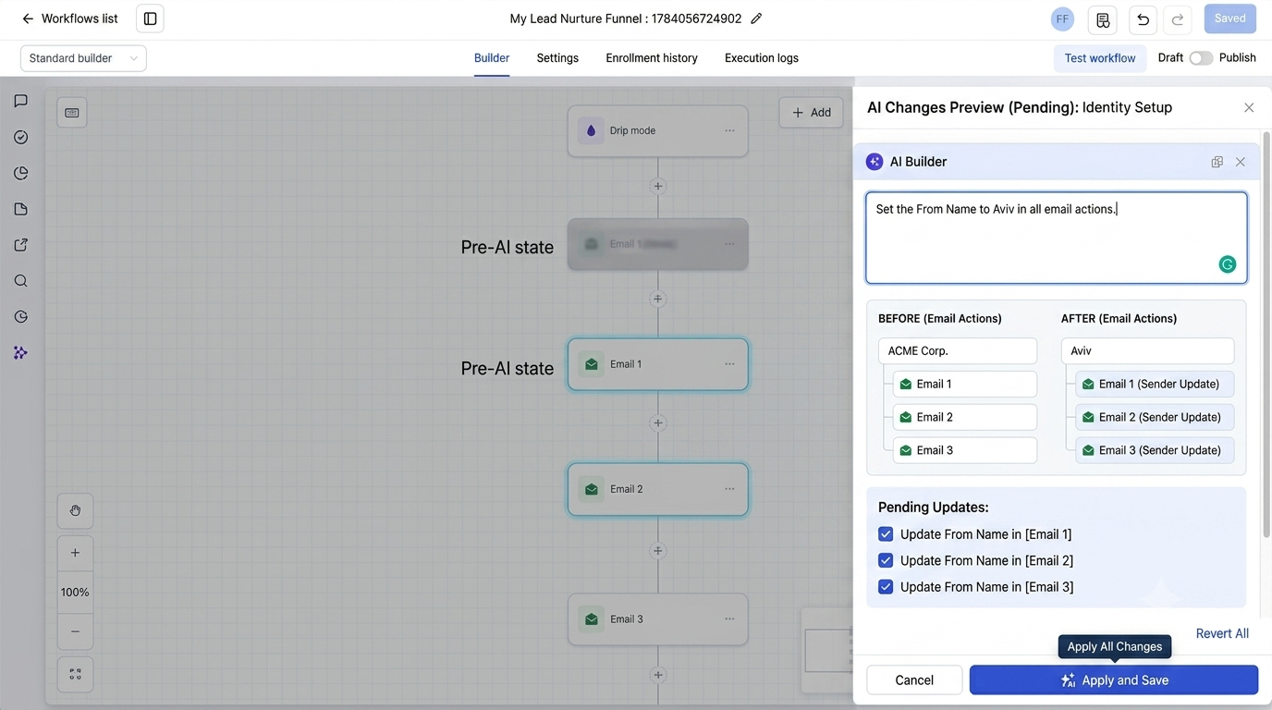Open the Standard builder dropdown
The width and height of the screenshot is (1272, 710).
pyautogui.click(x=83, y=58)
